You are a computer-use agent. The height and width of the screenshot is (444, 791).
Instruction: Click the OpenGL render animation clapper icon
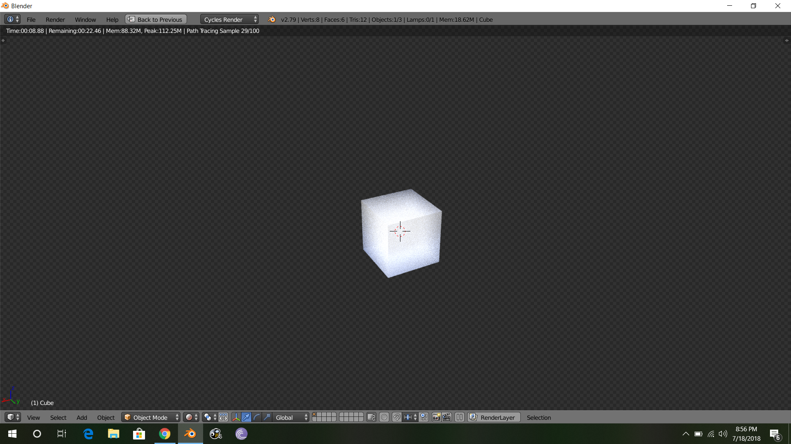[447, 417]
